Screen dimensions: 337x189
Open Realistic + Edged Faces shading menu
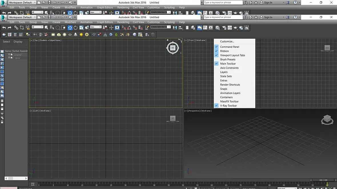pos(50,40)
